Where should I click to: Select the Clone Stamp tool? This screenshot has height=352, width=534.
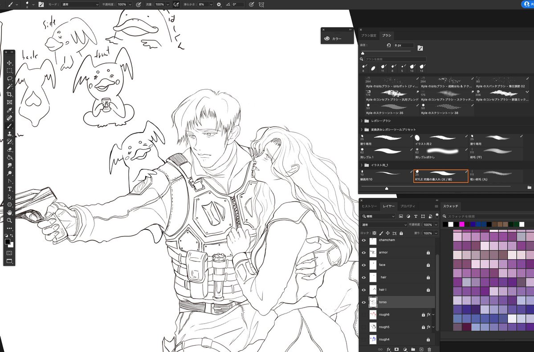[x=9, y=133]
